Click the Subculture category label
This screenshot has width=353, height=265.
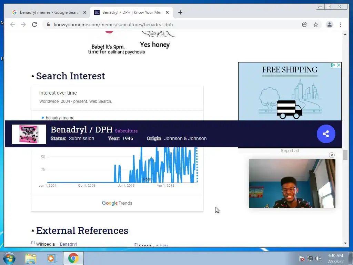tap(126, 131)
